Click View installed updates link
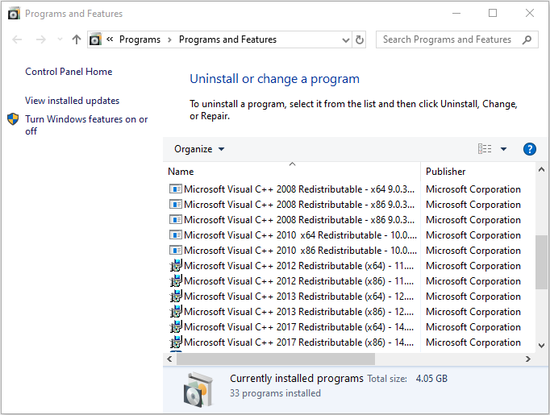Screen dimensions: 550x415 coord(72,101)
